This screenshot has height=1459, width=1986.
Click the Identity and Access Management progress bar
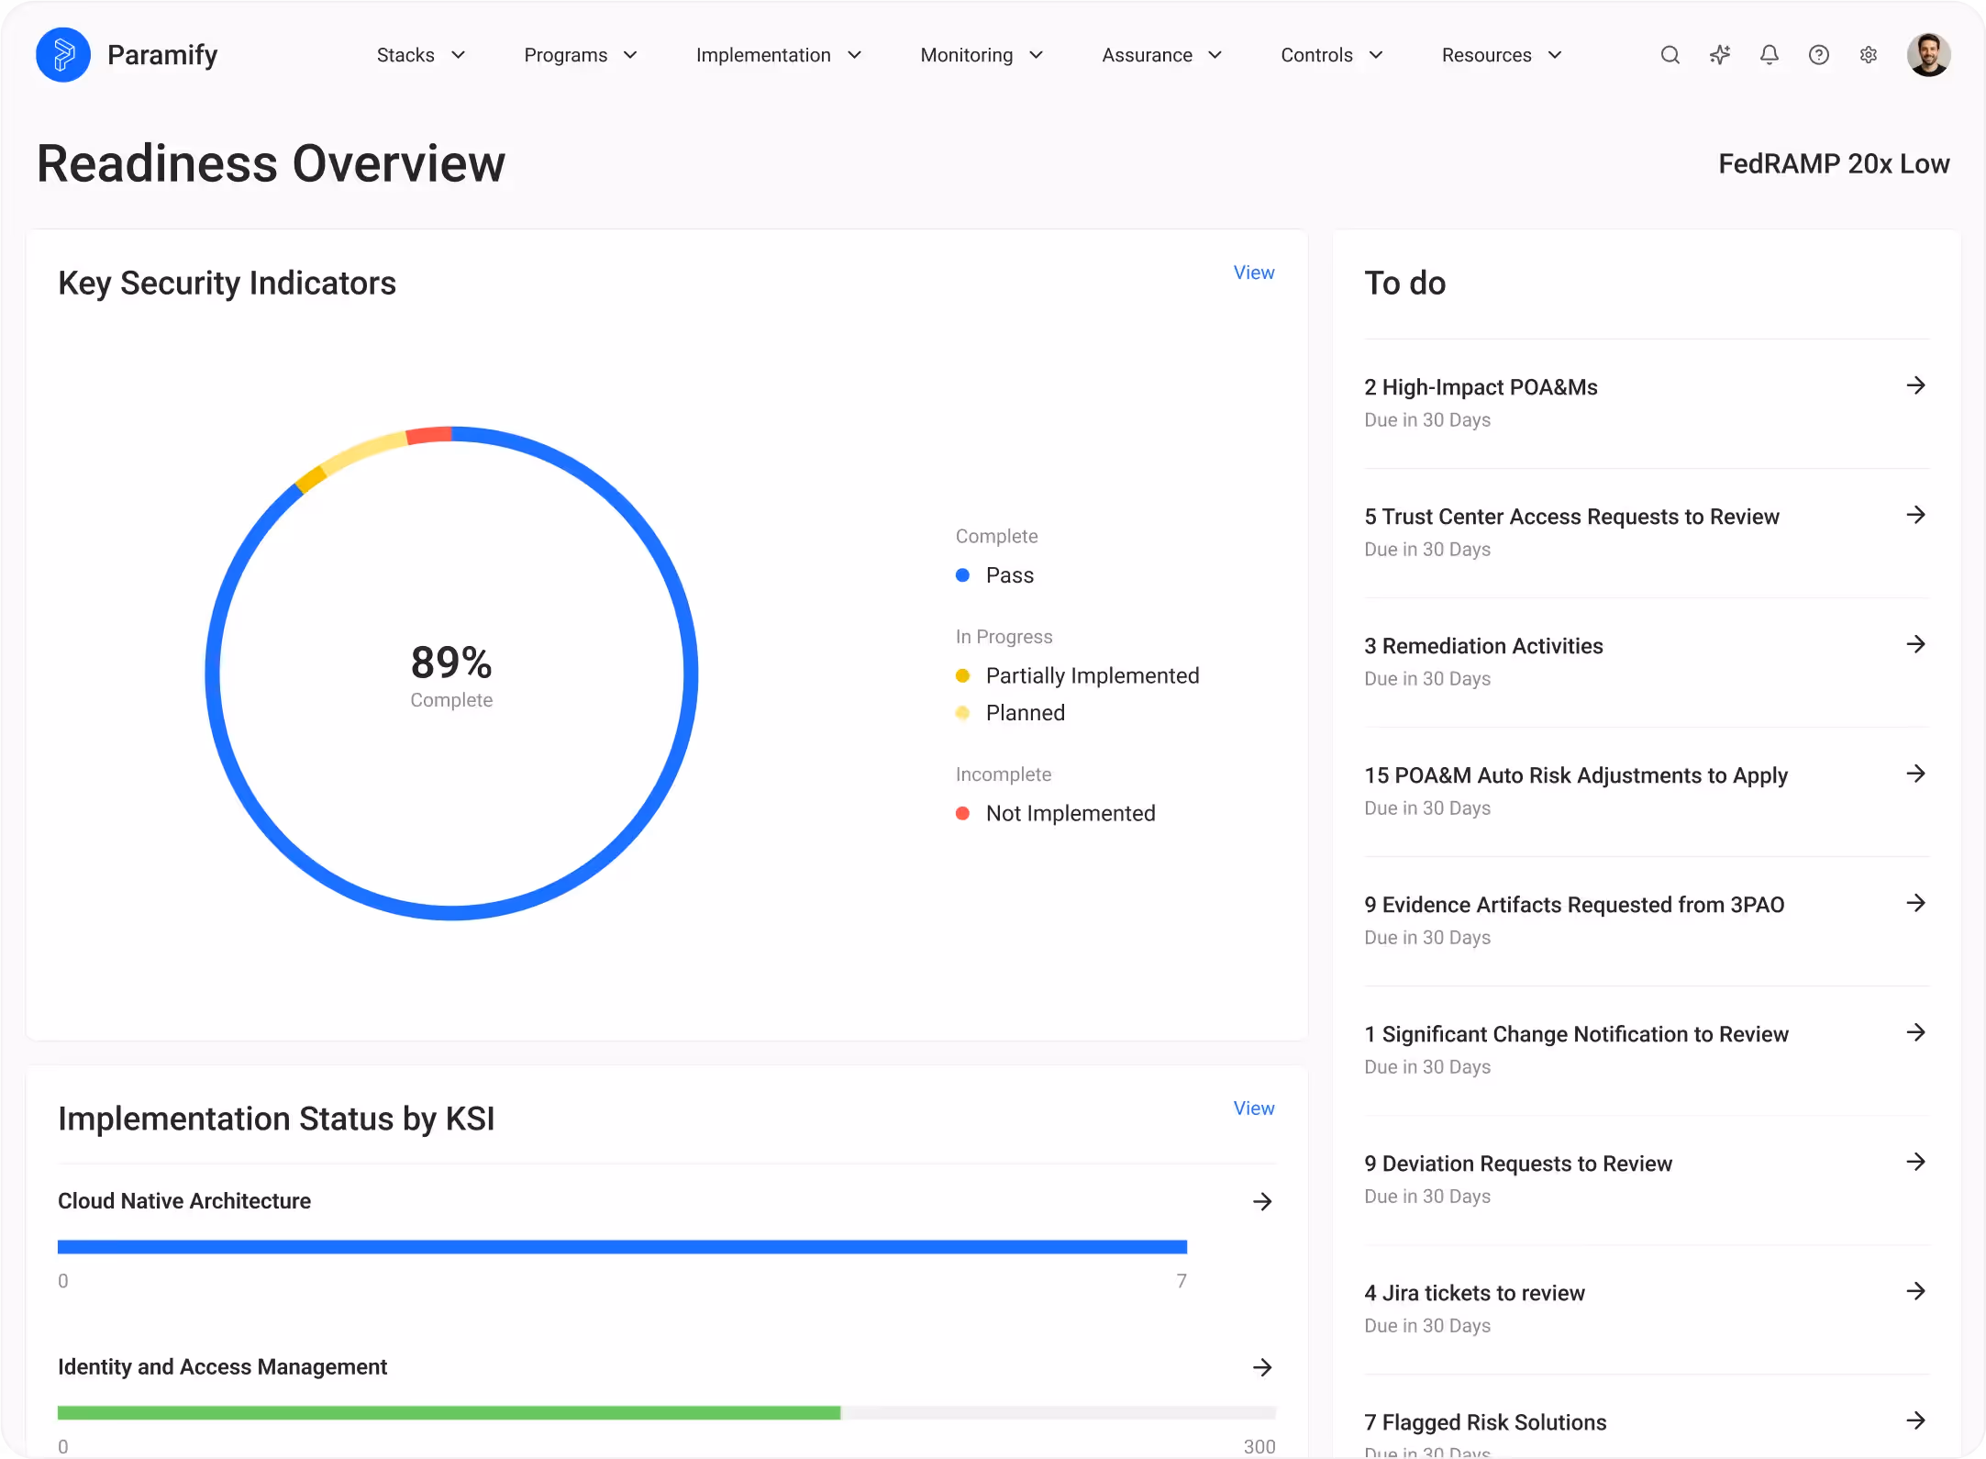coord(666,1413)
